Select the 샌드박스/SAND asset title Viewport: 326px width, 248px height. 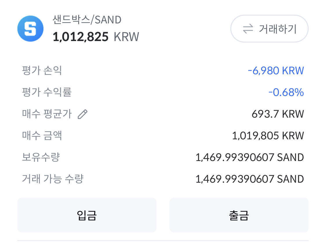pos(87,20)
